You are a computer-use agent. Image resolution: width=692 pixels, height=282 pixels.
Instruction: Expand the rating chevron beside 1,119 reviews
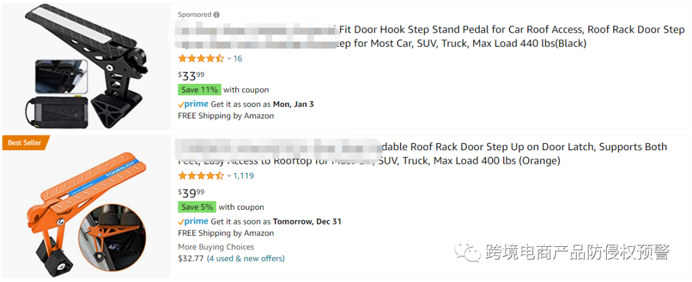[229, 176]
